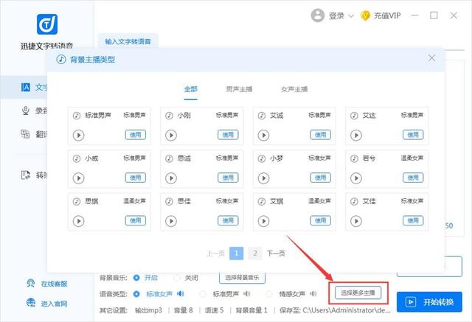Use the 若兮 voice

pyautogui.click(x=413, y=178)
